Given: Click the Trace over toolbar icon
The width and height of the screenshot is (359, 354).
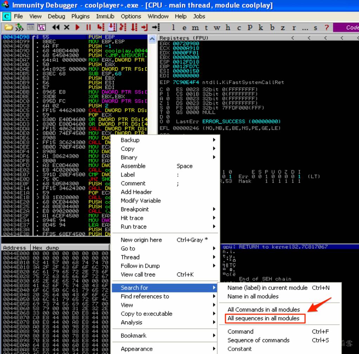Looking at the screenshot, I should (x=134, y=27).
